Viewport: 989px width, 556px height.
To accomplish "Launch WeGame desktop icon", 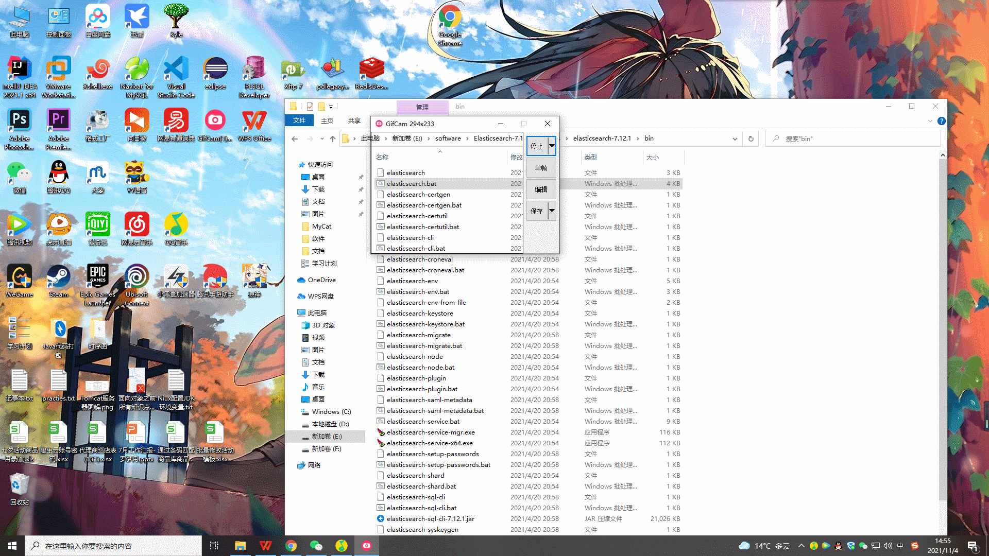I will [20, 281].
